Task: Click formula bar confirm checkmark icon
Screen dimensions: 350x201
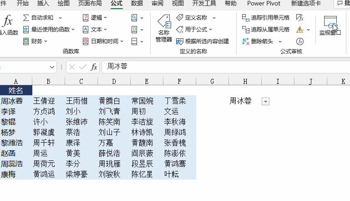Action: click(83, 67)
